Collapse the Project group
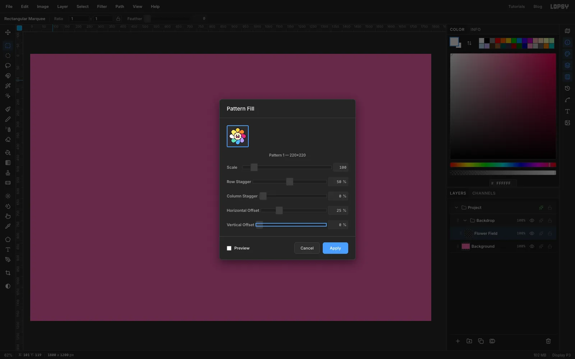 coord(456,208)
